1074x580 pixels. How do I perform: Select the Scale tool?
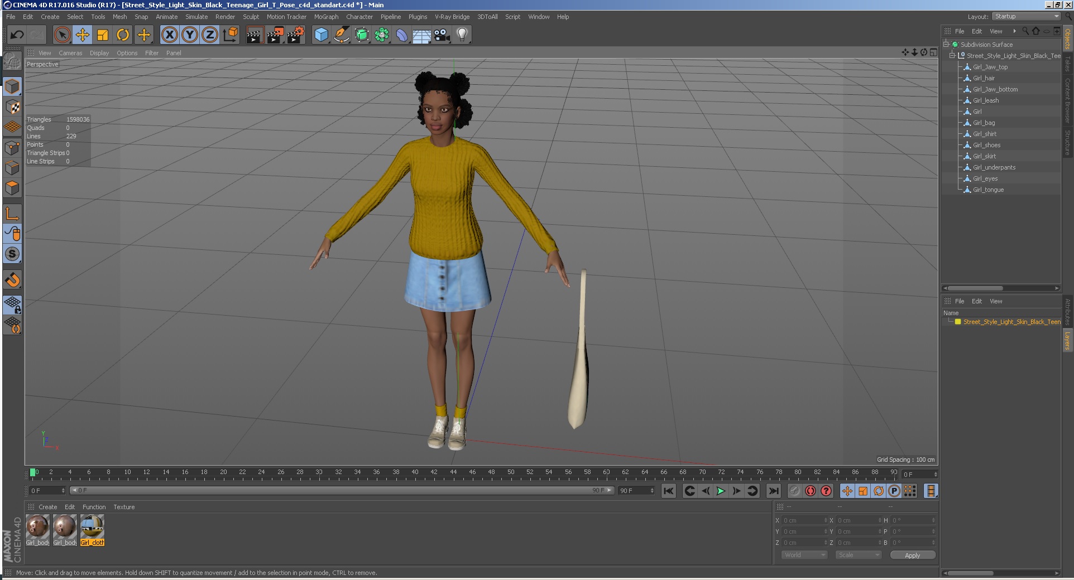coord(103,35)
